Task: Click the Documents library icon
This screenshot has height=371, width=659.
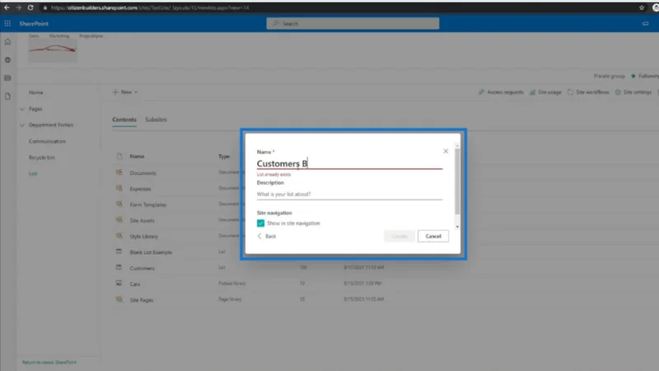Action: (x=119, y=172)
